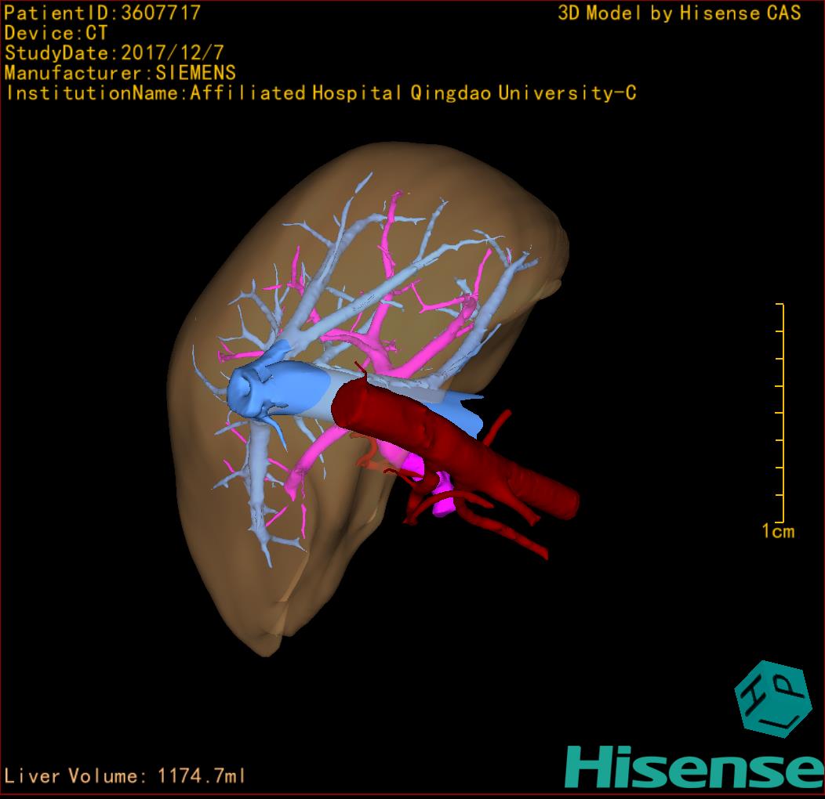Click the 3D Model by Hisense CAS text

pos(679,13)
